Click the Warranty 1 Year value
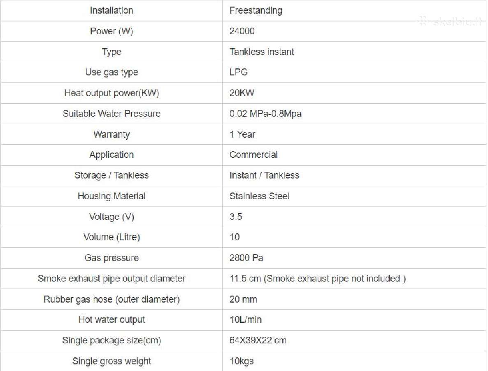Viewport: 488px width, 371px height. (242, 134)
